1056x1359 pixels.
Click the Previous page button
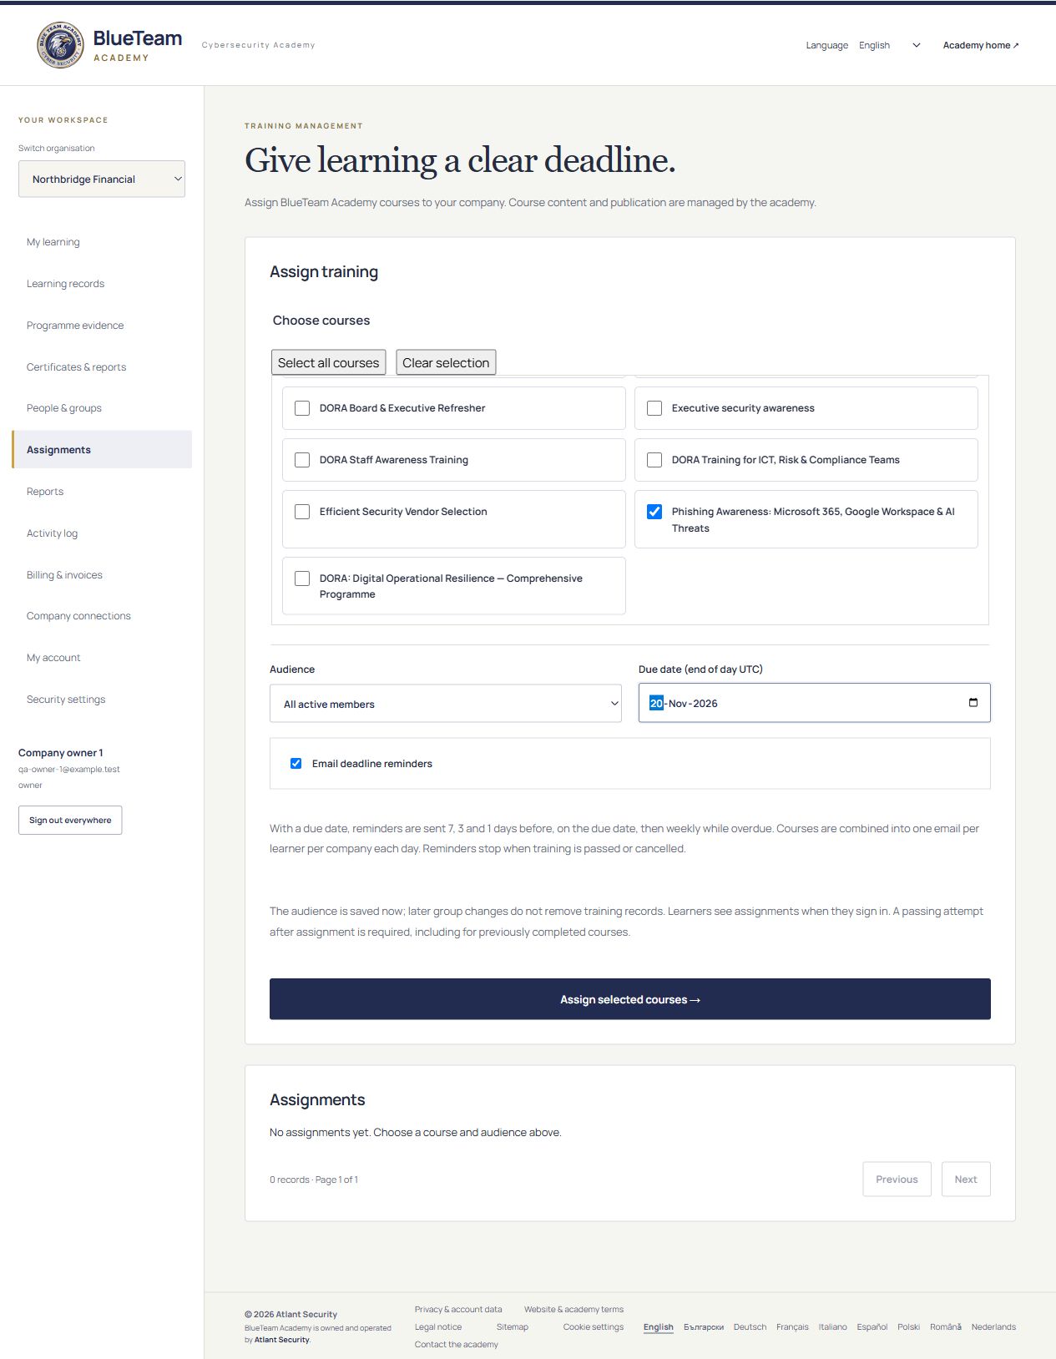coord(897,1180)
